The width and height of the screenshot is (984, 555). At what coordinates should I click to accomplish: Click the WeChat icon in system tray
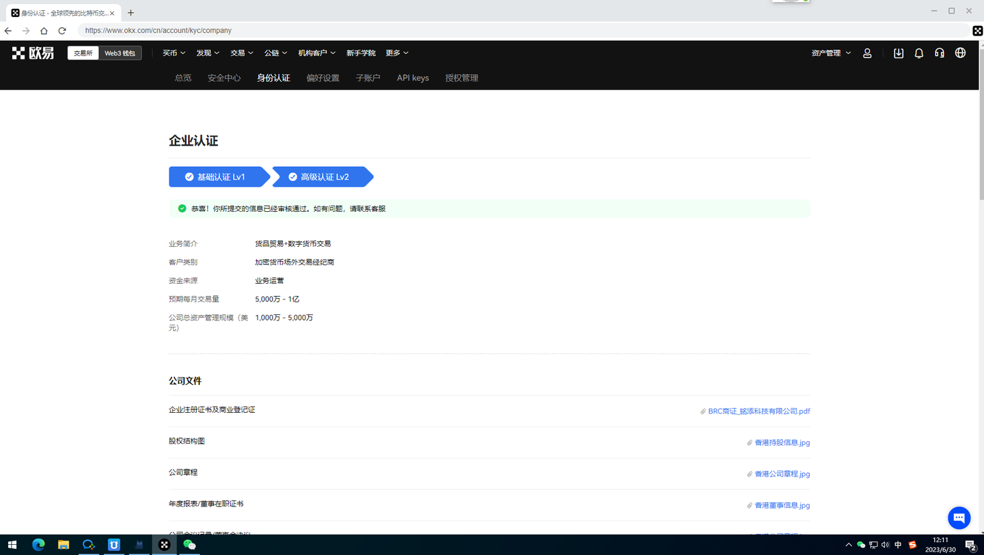[861, 545]
